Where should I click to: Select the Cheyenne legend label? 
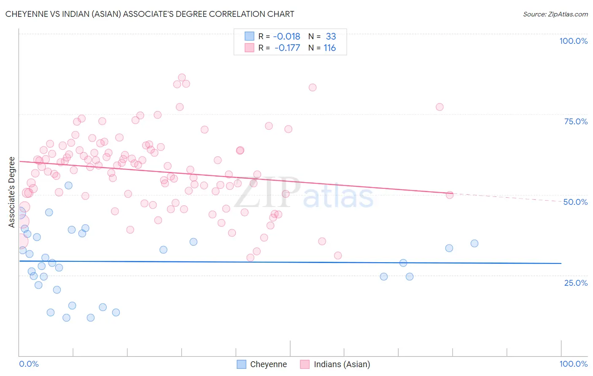click(x=268, y=364)
